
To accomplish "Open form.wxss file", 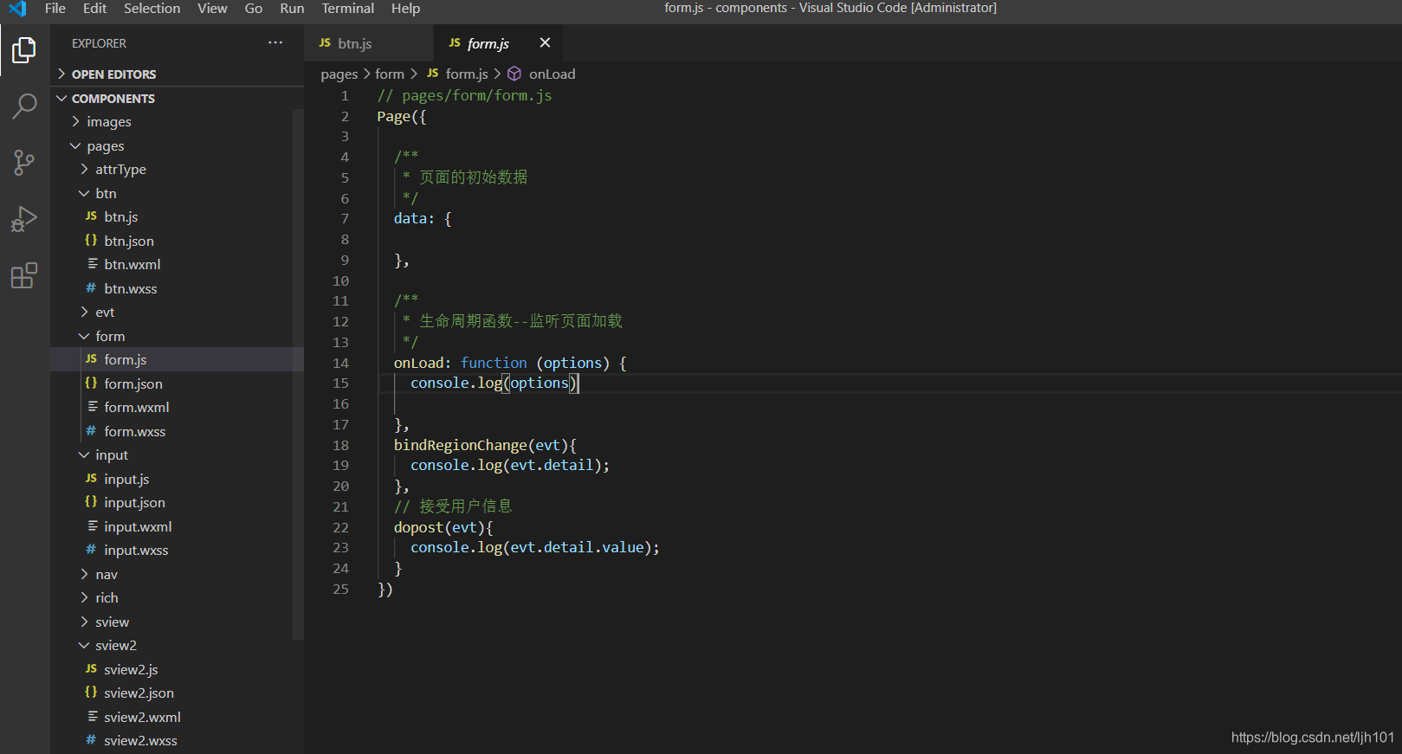I will pyautogui.click(x=177, y=431).
